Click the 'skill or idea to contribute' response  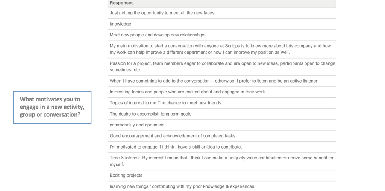pos(176,147)
